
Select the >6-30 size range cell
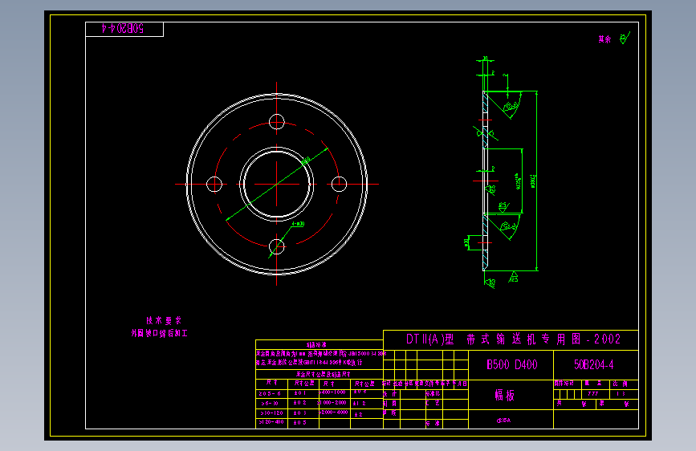(x=270, y=404)
